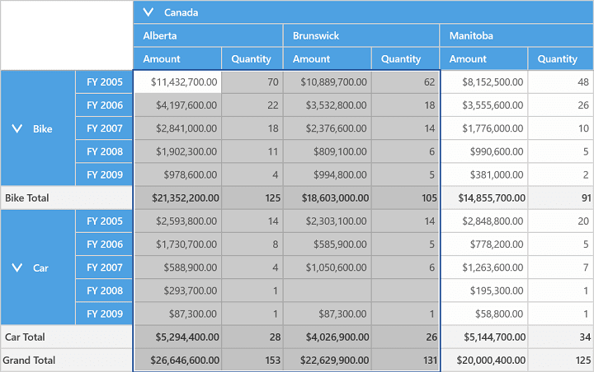The width and height of the screenshot is (594, 372).
Task: Click the Quantity header under Alberta
Action: click(252, 58)
